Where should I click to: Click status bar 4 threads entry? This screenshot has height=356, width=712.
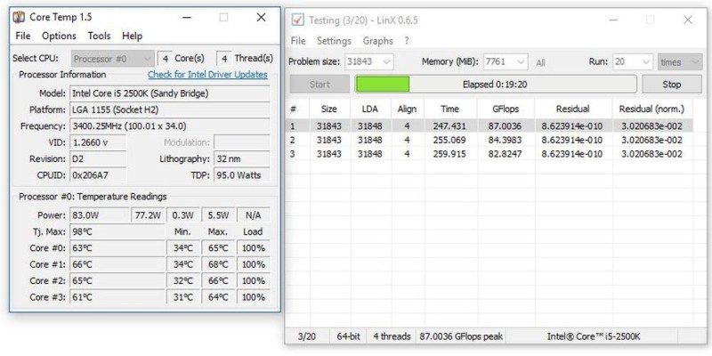[x=392, y=336]
